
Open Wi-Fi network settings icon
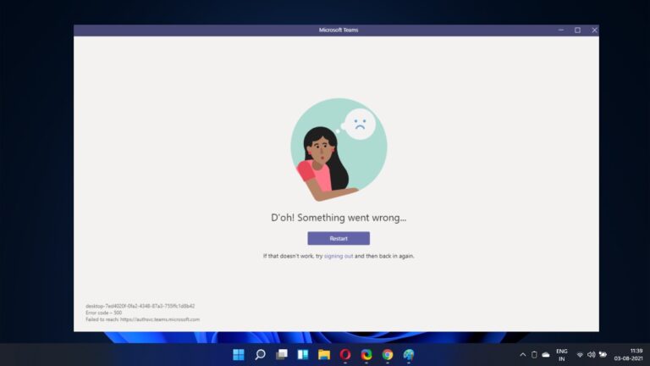(580, 354)
